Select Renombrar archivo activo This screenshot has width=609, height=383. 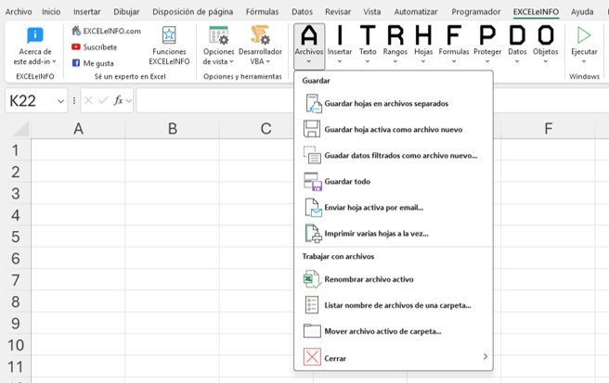[394, 279]
